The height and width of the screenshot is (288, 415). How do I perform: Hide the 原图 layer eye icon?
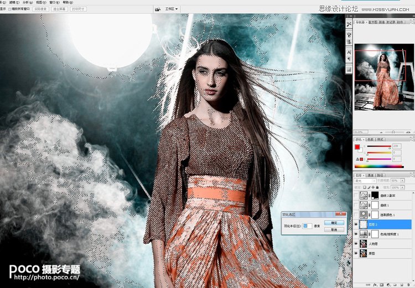click(x=356, y=253)
